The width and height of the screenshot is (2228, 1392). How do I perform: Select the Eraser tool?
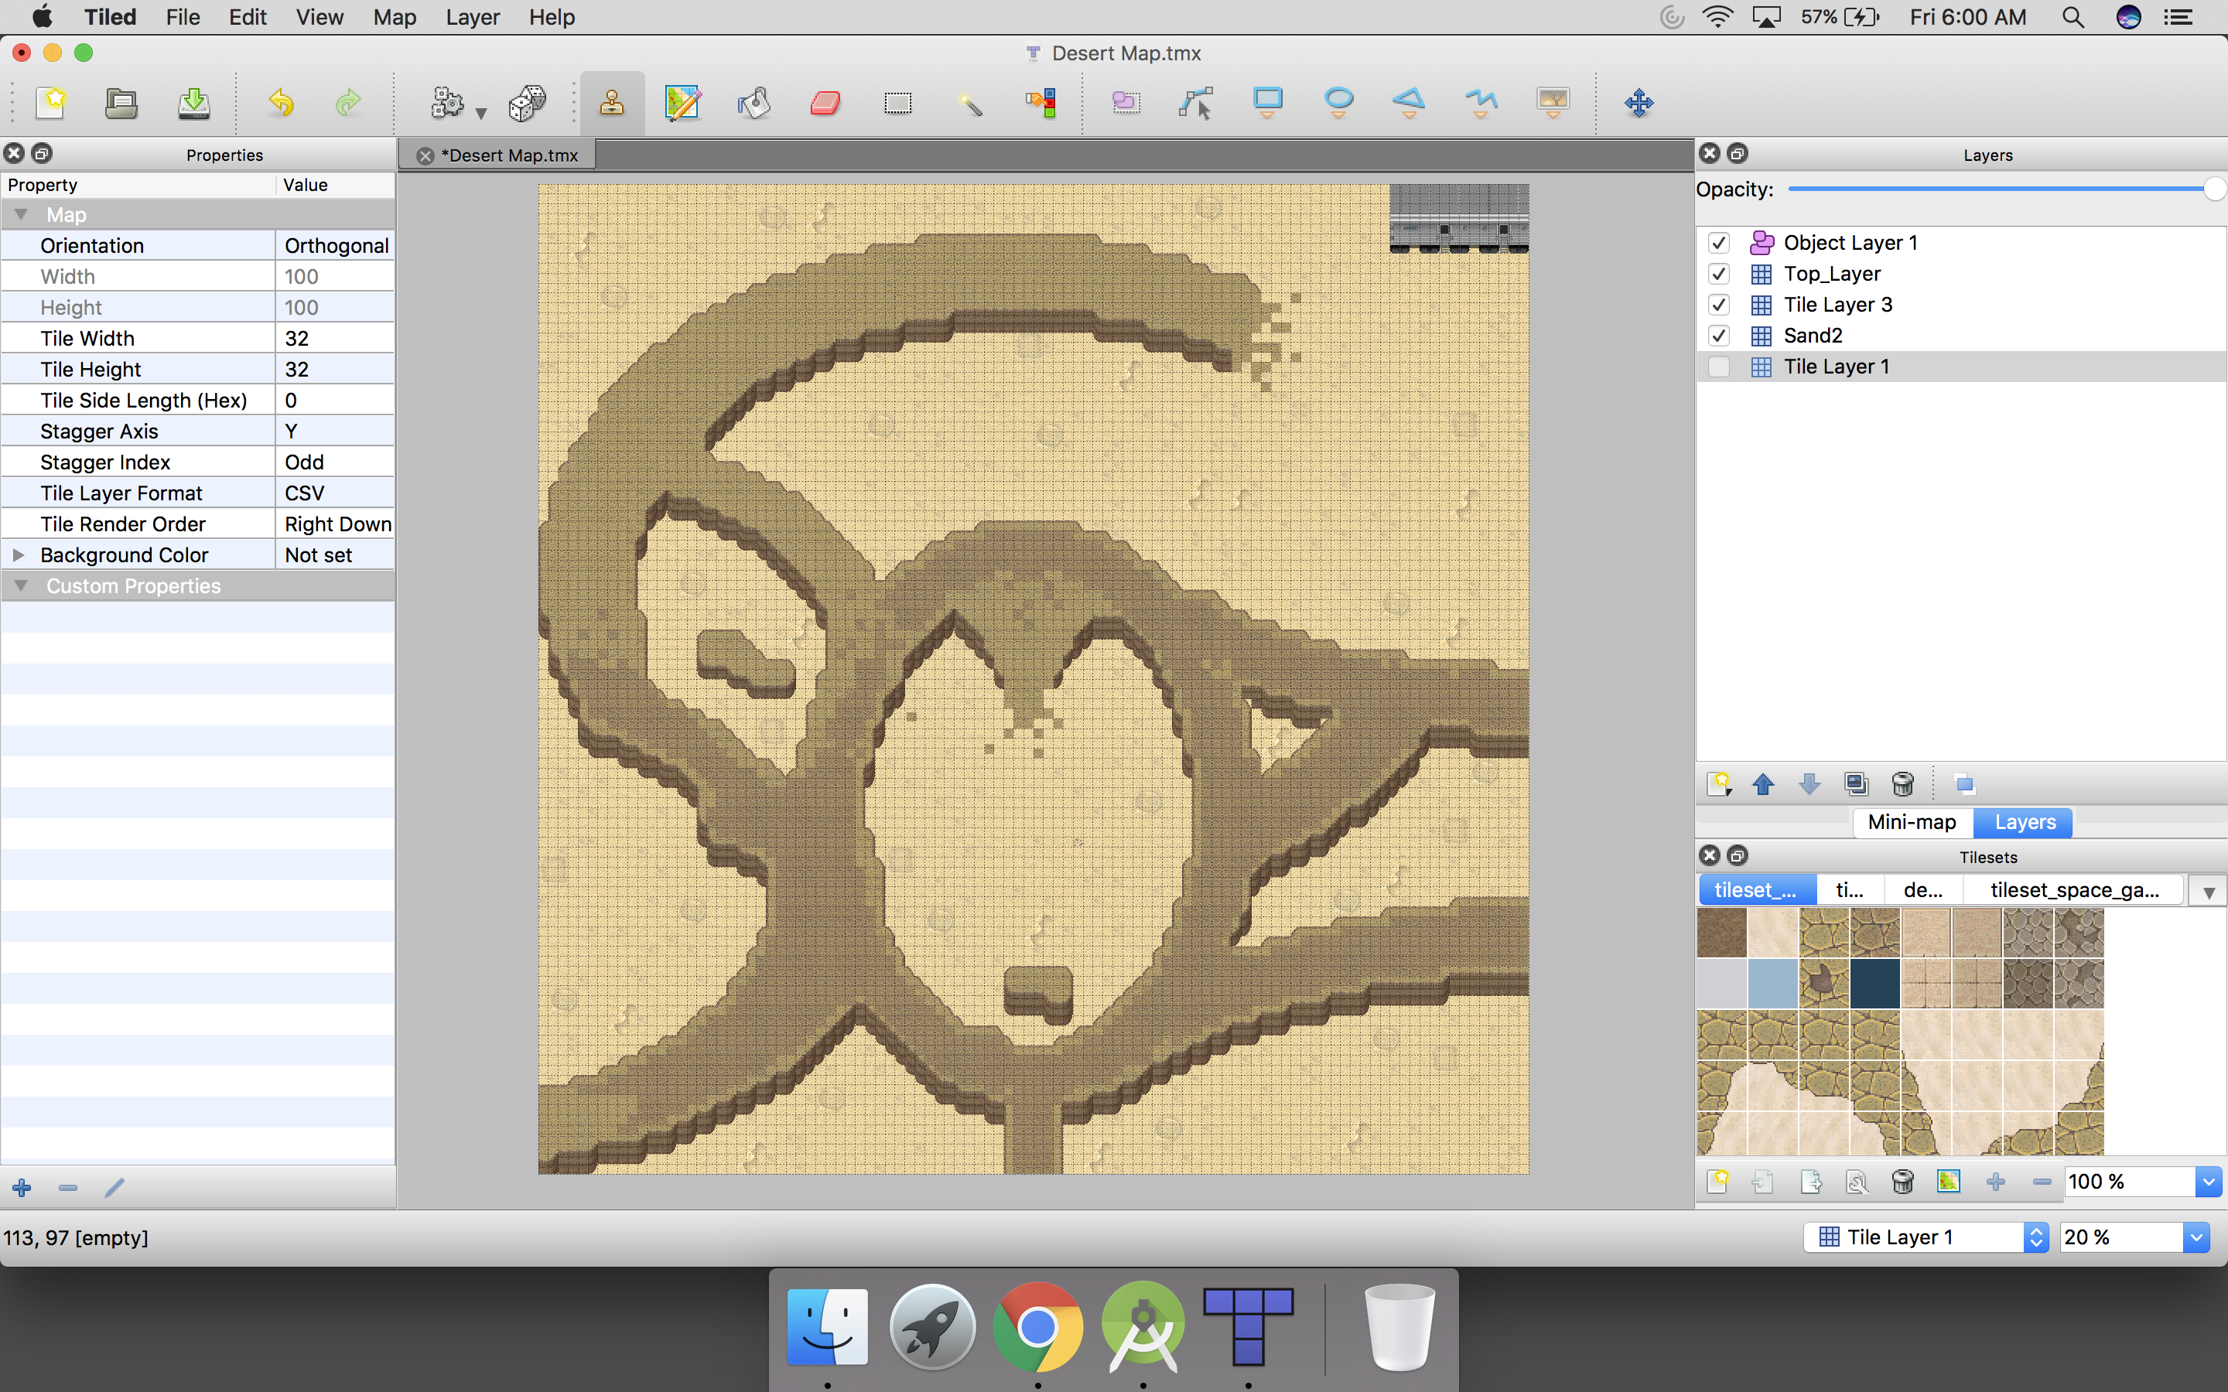(825, 102)
